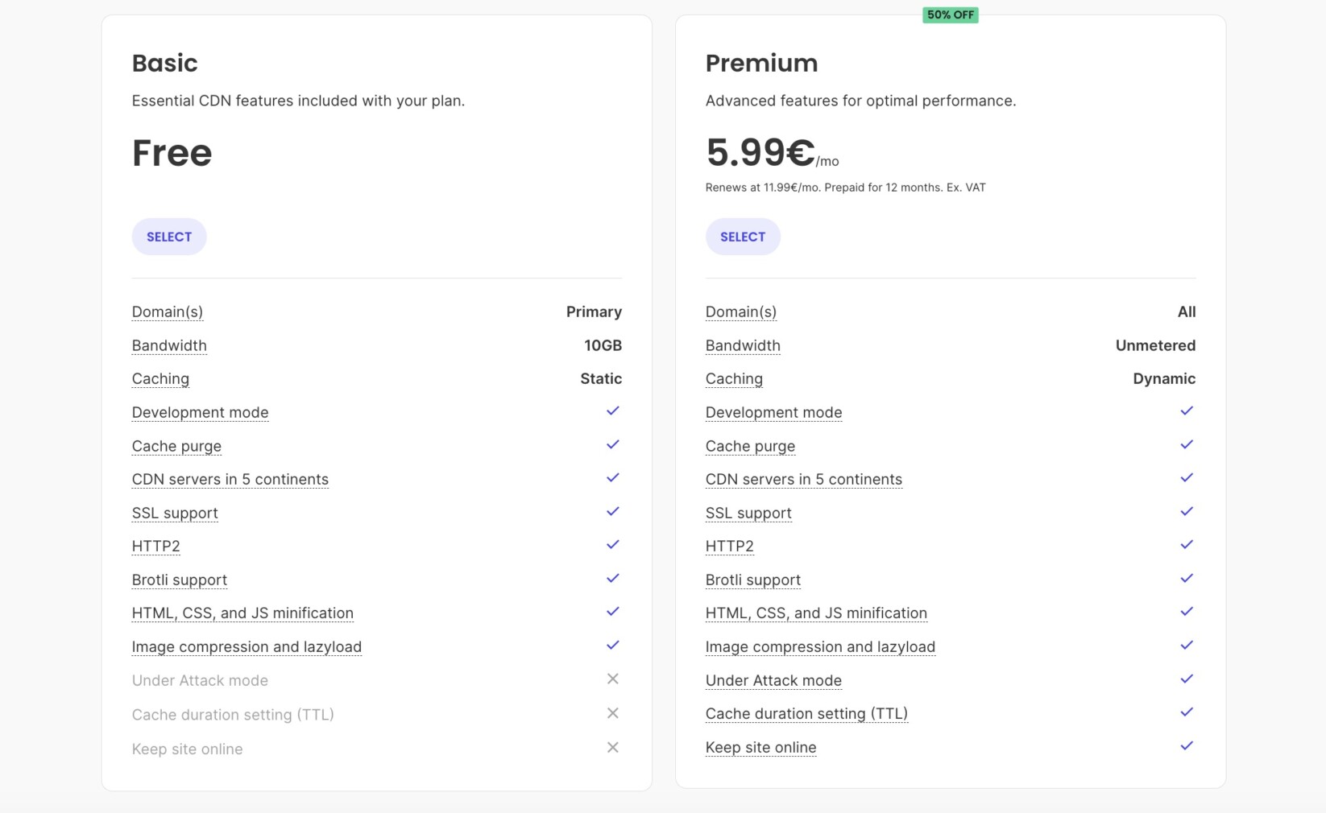Click HTTP2 label in Premium plan
Image resolution: width=1326 pixels, height=813 pixels.
point(730,546)
